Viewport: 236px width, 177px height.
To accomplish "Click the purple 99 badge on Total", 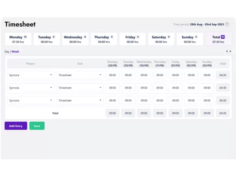I will (x=223, y=37).
